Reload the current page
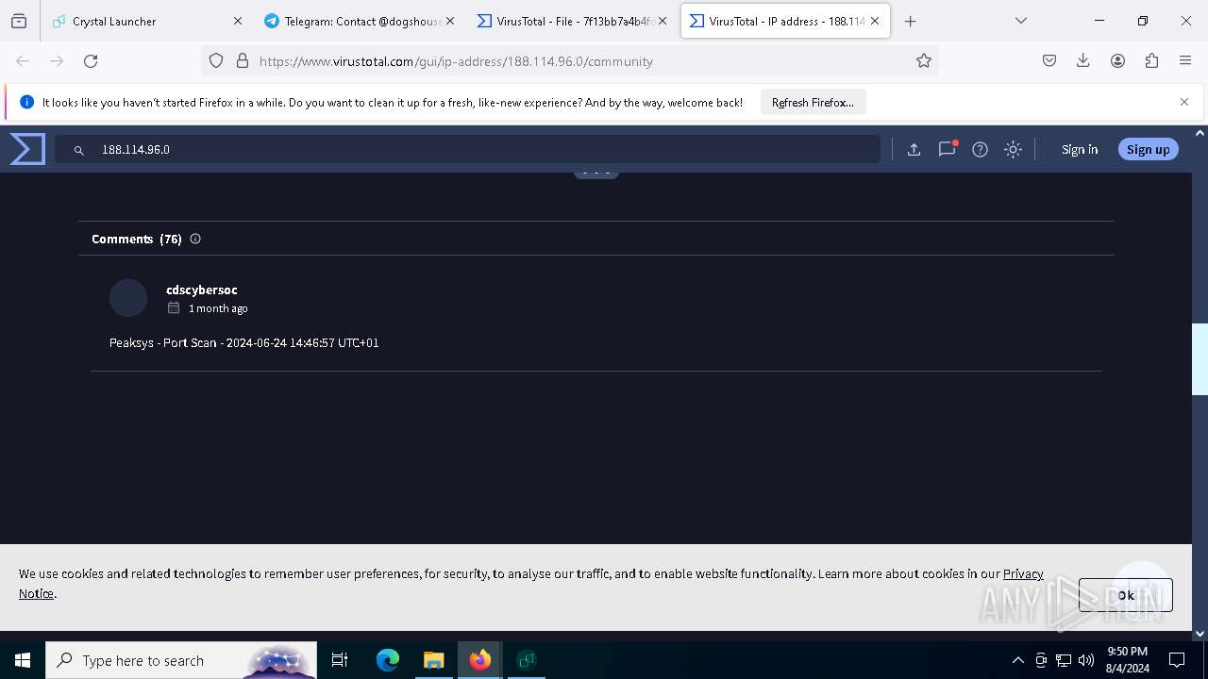Screen dimensions: 1208x679 (91, 60)
